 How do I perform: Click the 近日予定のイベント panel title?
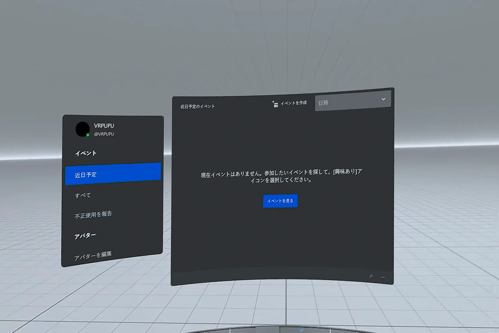[198, 106]
